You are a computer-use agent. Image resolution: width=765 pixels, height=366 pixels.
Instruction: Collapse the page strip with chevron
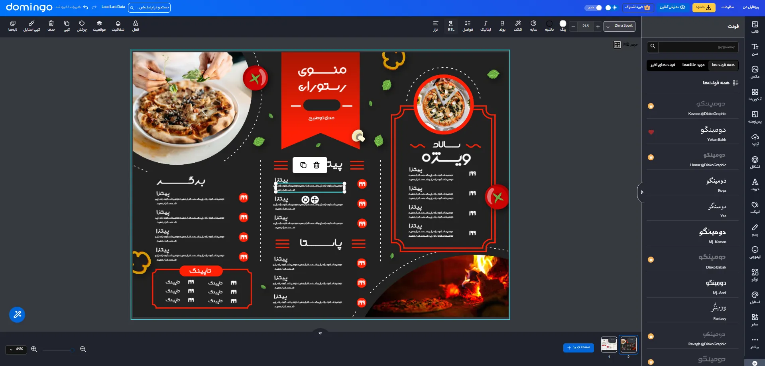320,333
